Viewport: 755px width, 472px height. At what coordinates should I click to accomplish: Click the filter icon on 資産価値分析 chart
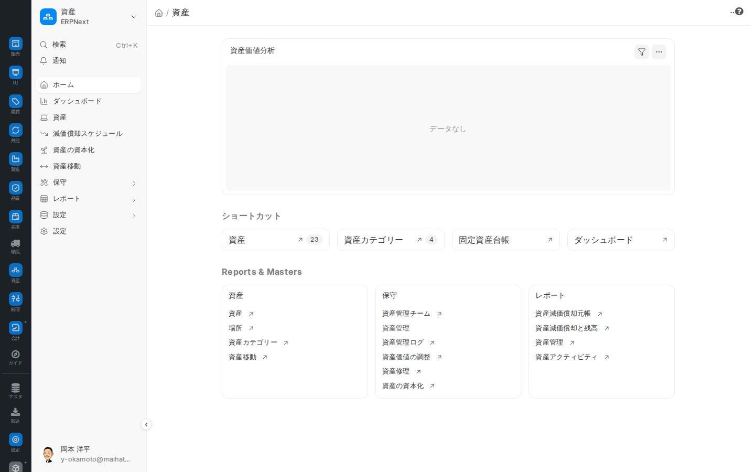point(642,52)
